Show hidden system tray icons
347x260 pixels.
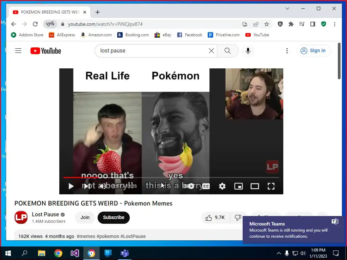(x=279, y=253)
